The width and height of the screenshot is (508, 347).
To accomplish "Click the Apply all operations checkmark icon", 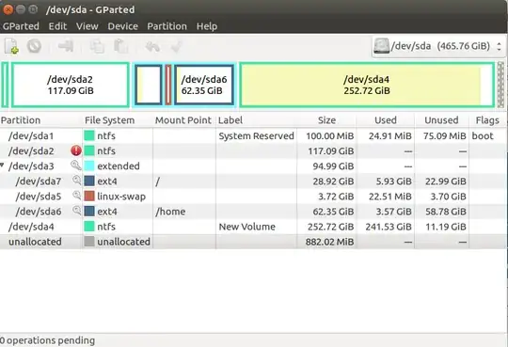I will pos(177,46).
